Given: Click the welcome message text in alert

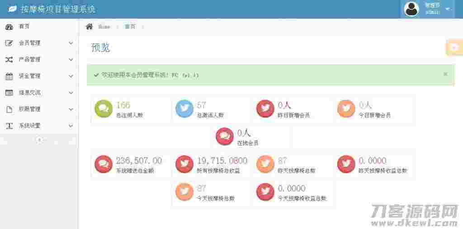Looking at the screenshot, I should pyautogui.click(x=150, y=75).
